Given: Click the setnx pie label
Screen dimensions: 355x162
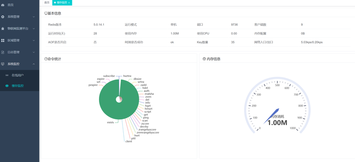Looking at the screenshot, I should point(141,82).
